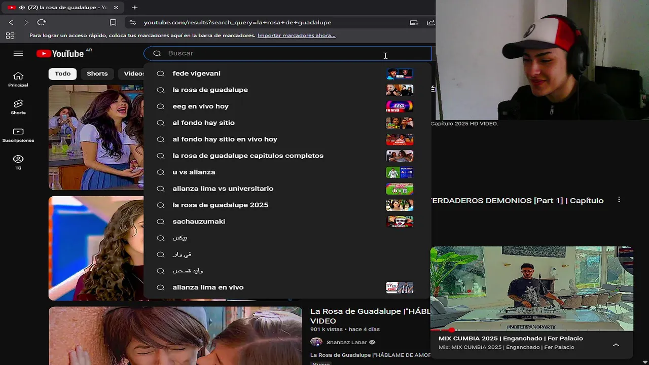Open the Tú profile section in sidebar
Viewport: 649px width, 365px height.
click(x=18, y=162)
